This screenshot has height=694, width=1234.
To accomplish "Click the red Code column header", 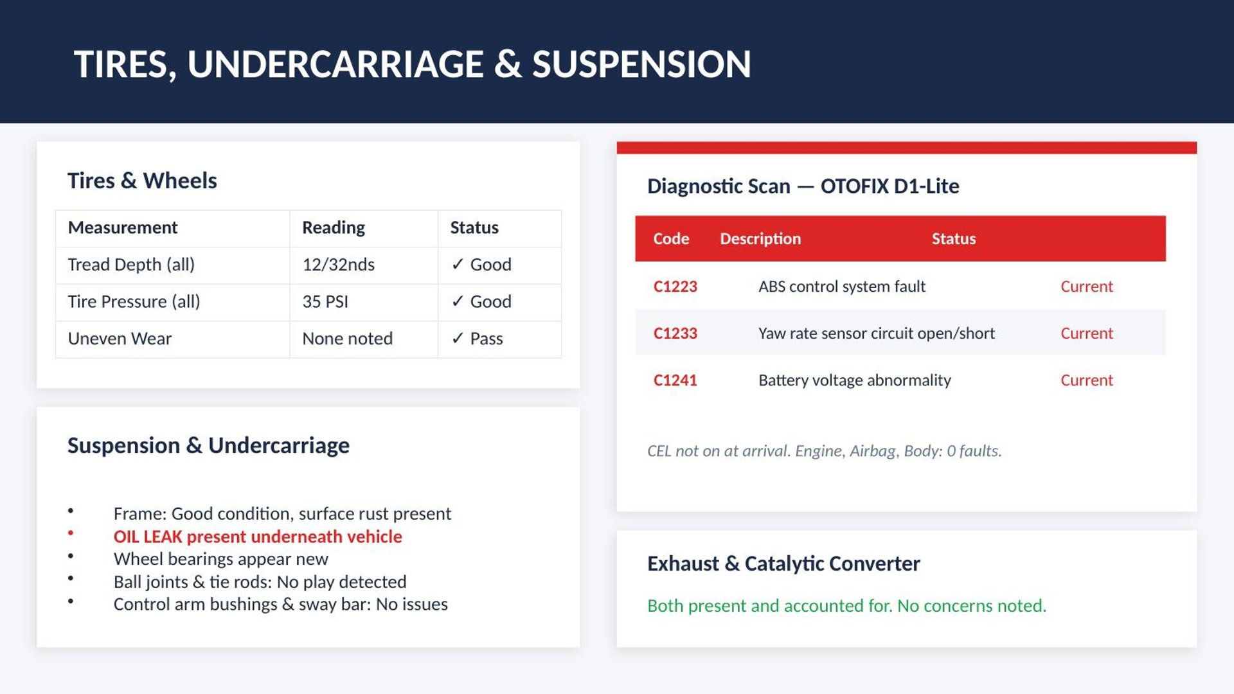I will (671, 239).
